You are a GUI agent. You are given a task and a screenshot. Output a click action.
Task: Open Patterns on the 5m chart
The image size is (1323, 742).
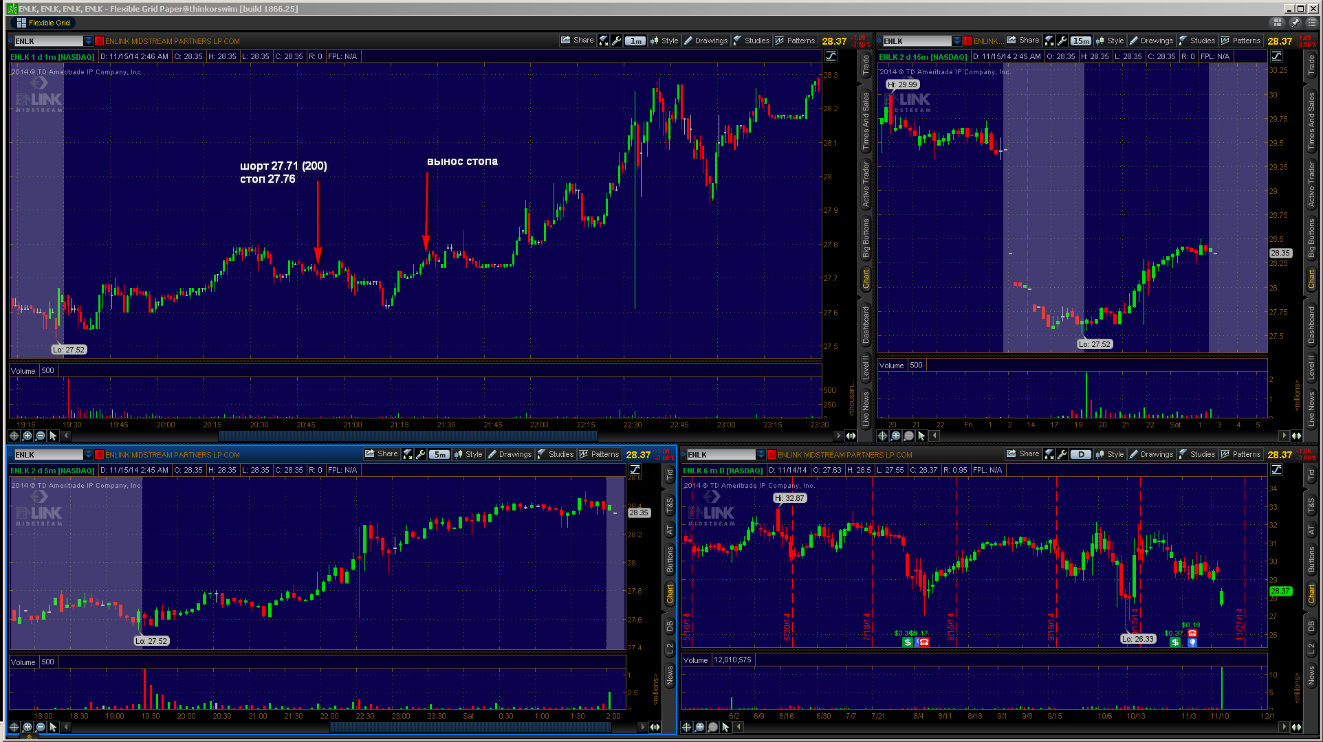[x=599, y=454]
